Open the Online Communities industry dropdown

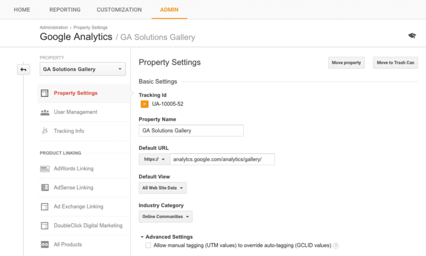(166, 216)
